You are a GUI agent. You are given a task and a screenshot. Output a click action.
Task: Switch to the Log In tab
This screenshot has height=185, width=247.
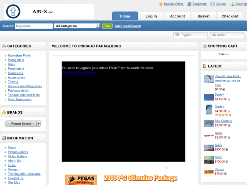point(151,16)
